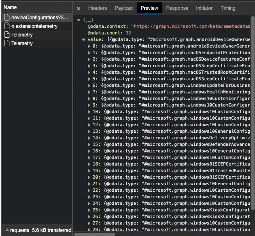Expand item 20 in value array

[x=89, y=177]
